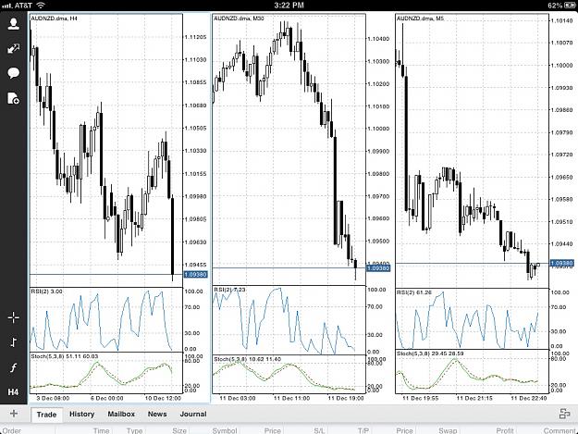Screen dimensions: 578x434
Task: Switch to the Trade tab
Action: point(46,414)
